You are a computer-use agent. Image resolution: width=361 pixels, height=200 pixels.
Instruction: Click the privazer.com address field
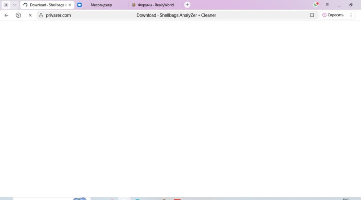[177, 15]
